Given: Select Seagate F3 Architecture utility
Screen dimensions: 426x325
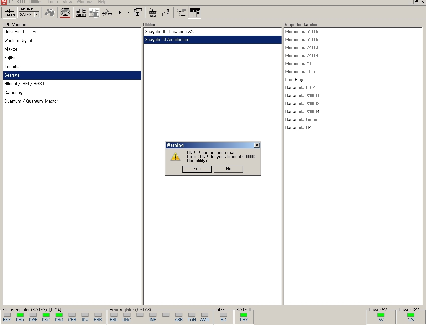Looking at the screenshot, I should (213, 40).
